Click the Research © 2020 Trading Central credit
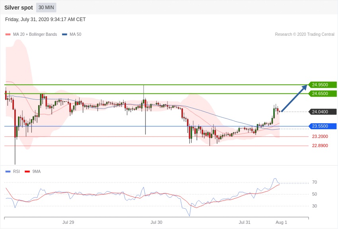Viewport: 338px width, 229px height. [305, 35]
